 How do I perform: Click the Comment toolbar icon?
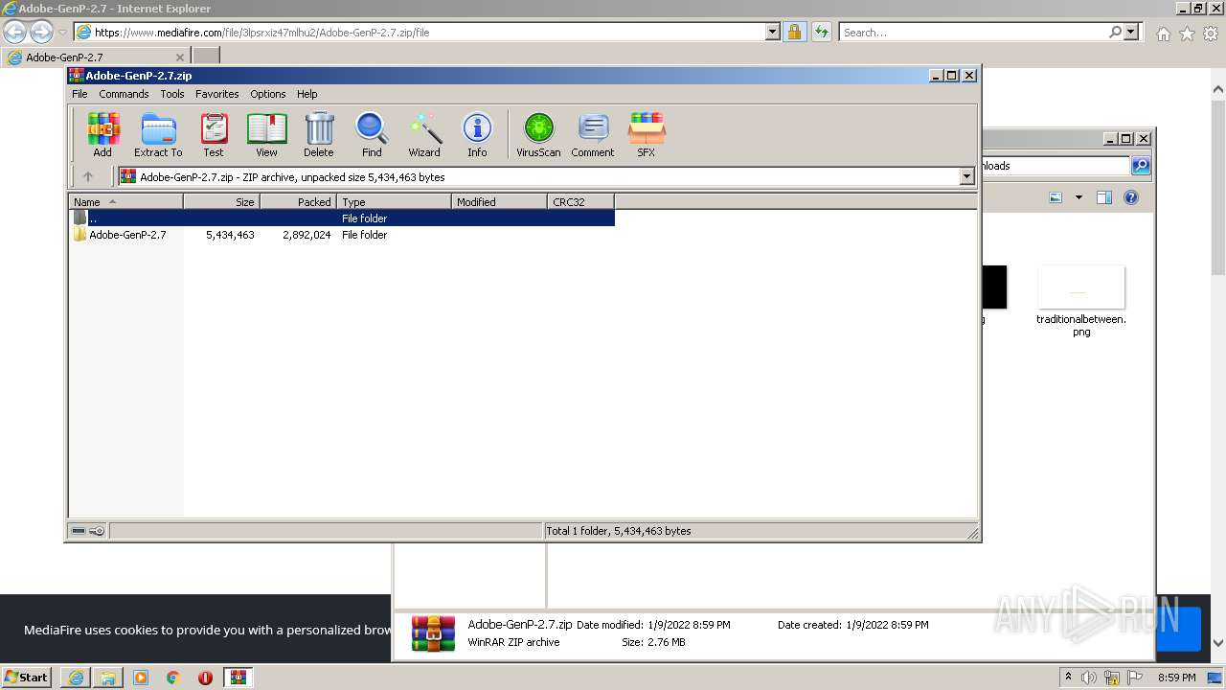point(593,134)
